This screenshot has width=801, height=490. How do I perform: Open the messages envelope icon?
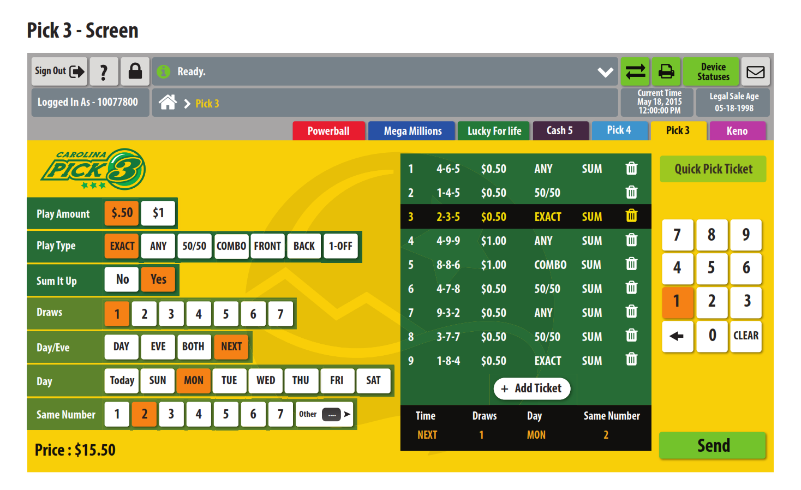[756, 71]
